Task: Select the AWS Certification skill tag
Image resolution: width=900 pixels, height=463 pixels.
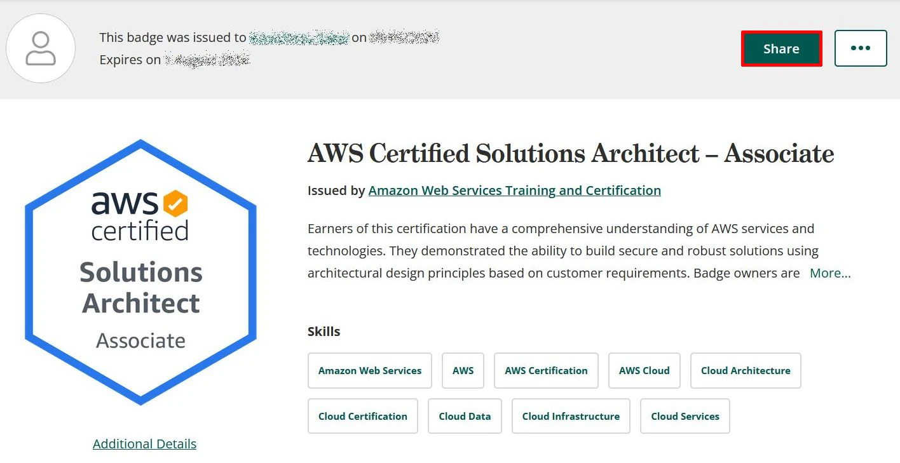Action: click(x=546, y=371)
